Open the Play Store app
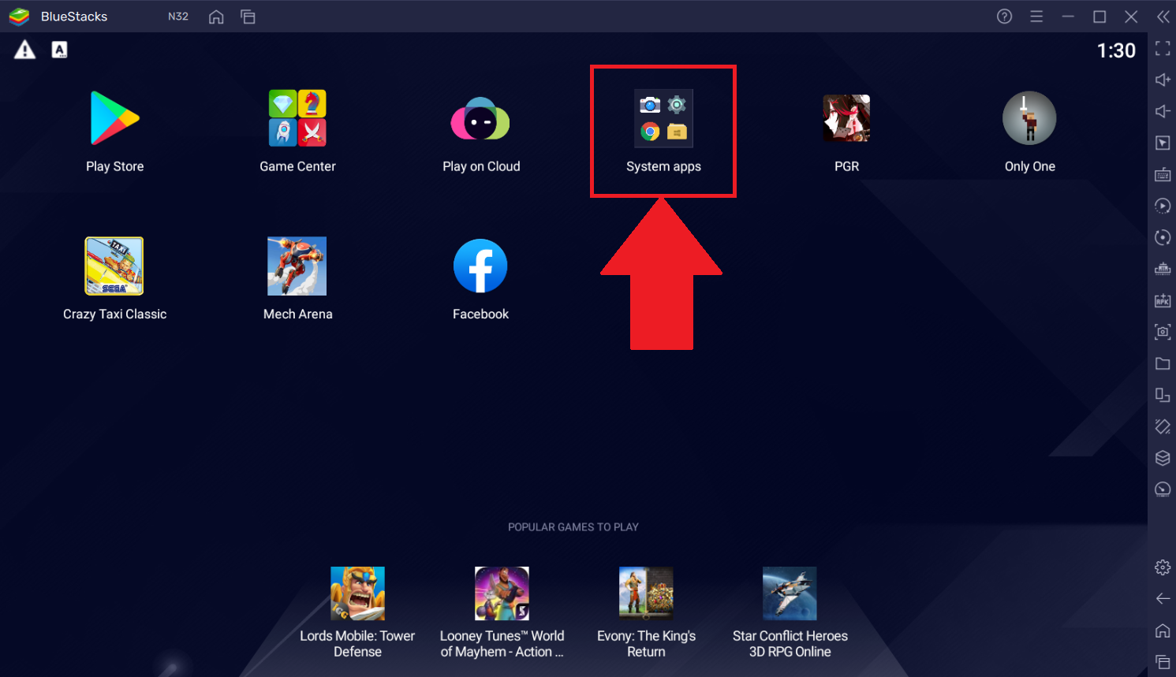The height and width of the screenshot is (677, 1176). pos(115,118)
